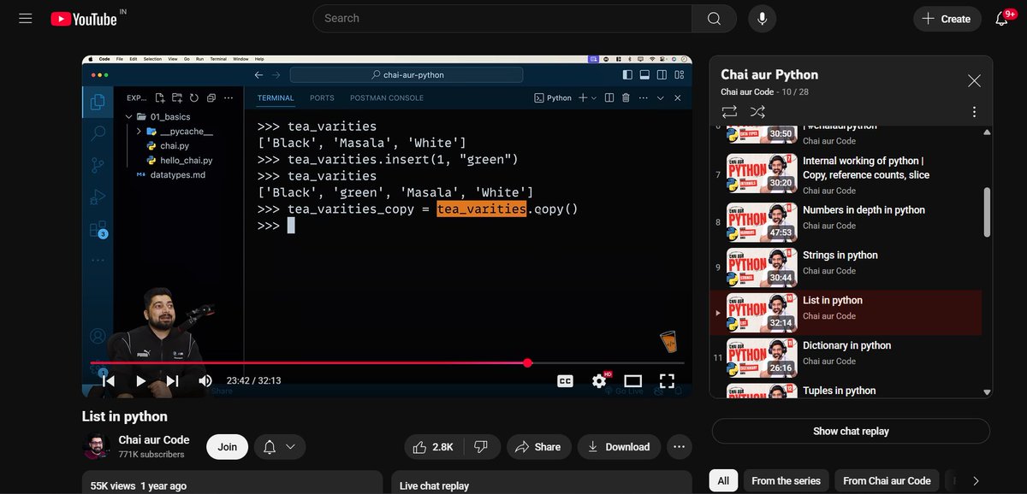Open the playlist three-dot options menu
Image resolution: width=1027 pixels, height=494 pixels.
(x=974, y=112)
